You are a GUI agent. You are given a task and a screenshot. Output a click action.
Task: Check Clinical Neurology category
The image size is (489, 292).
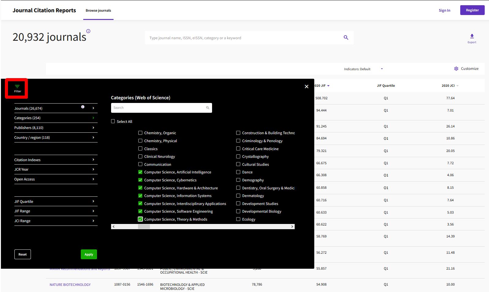(140, 156)
